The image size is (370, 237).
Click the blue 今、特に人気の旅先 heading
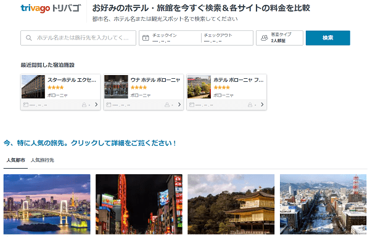click(89, 143)
